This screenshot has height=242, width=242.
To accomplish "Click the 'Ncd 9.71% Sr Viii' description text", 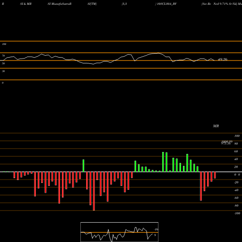I will coord(225,4).
